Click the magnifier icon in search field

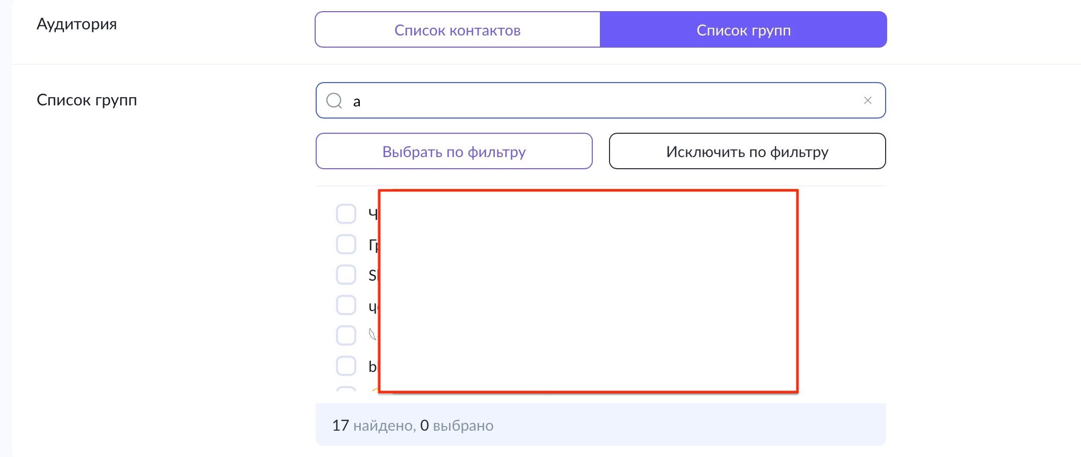point(334,101)
